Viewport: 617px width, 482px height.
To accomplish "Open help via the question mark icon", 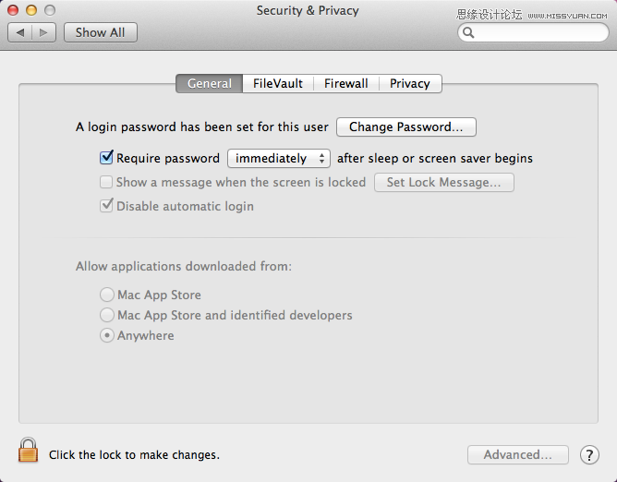I will tap(589, 455).
